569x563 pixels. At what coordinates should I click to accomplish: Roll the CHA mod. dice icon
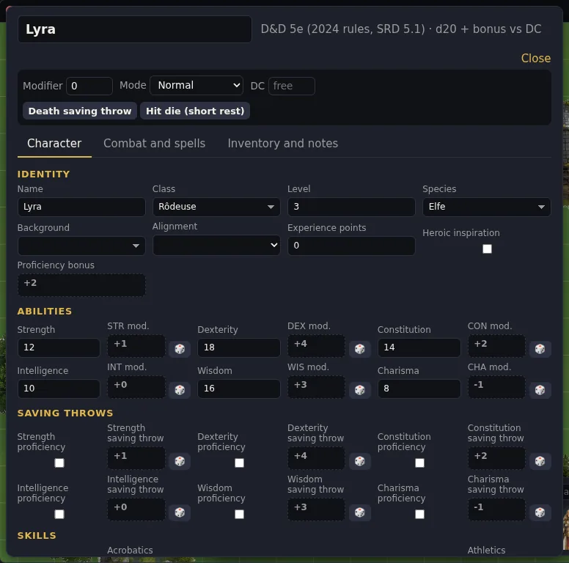click(x=540, y=389)
